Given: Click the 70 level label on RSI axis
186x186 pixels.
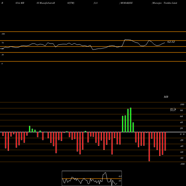Looking at the screenshot, I should point(3,43).
